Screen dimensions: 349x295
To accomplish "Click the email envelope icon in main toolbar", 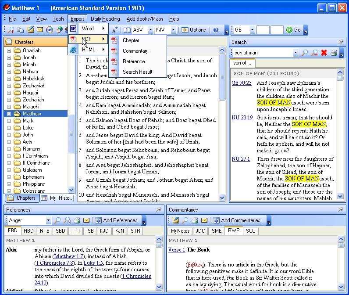I will tap(40, 30).
